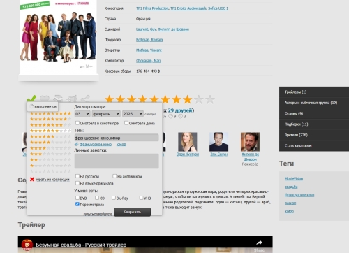The width and height of the screenshot is (349, 253).
Task: Click the 'Личные заметки' text area
Action: 117,161
